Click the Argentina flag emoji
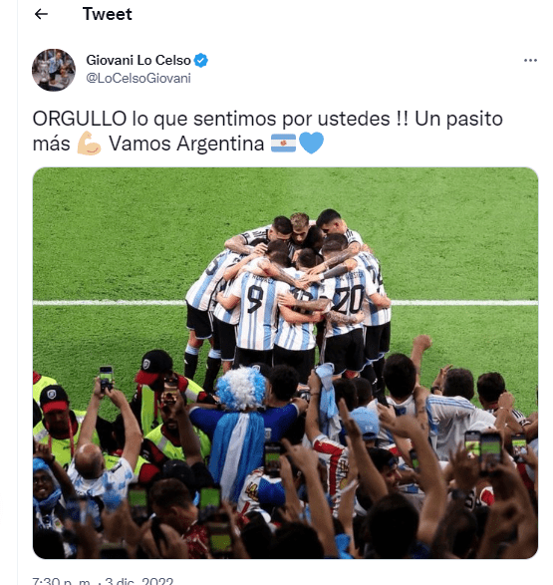553x585 pixels. [x=283, y=144]
